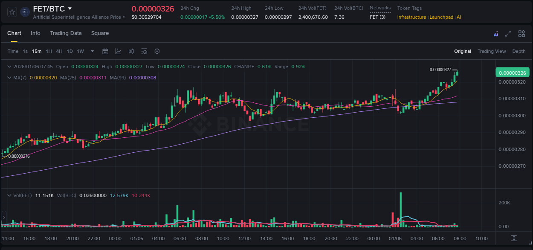This screenshot has height=250, width=533.
Task: Open the indicator settings icon
Action: pyautogui.click(x=144, y=51)
